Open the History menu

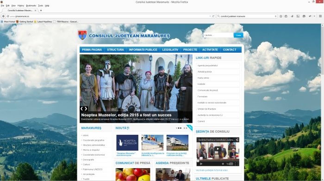[21, 6]
